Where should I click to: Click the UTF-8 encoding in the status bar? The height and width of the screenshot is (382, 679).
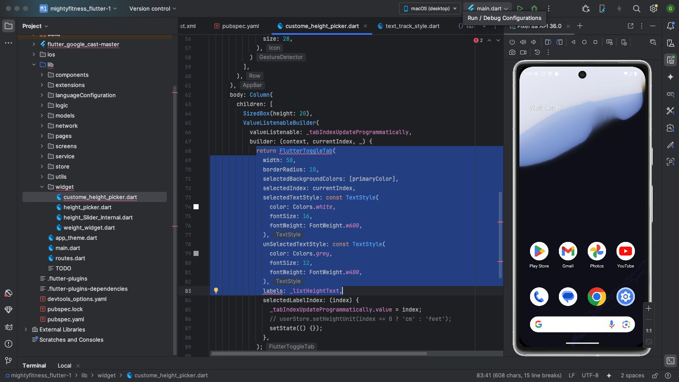590,376
